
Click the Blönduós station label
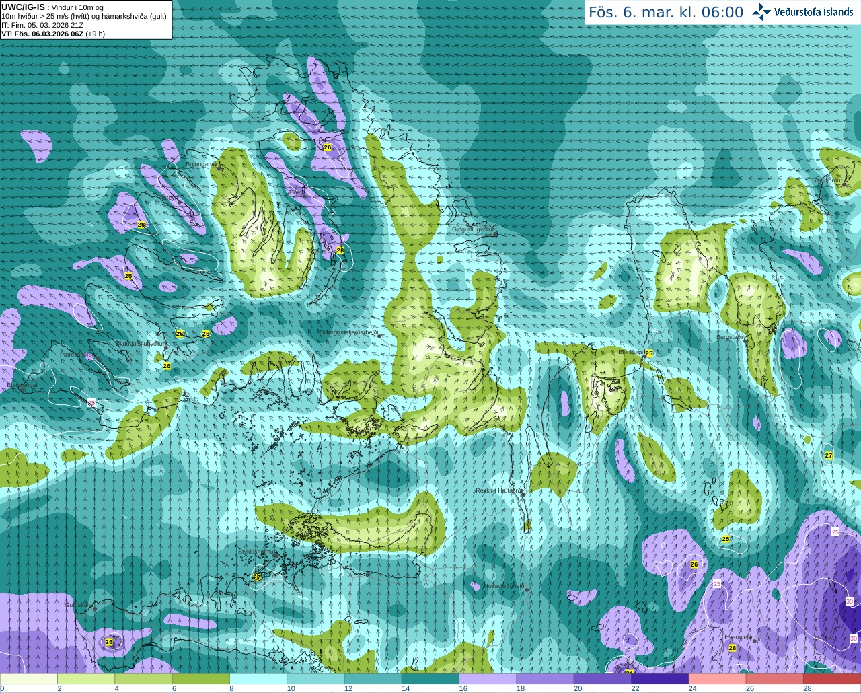point(631,351)
